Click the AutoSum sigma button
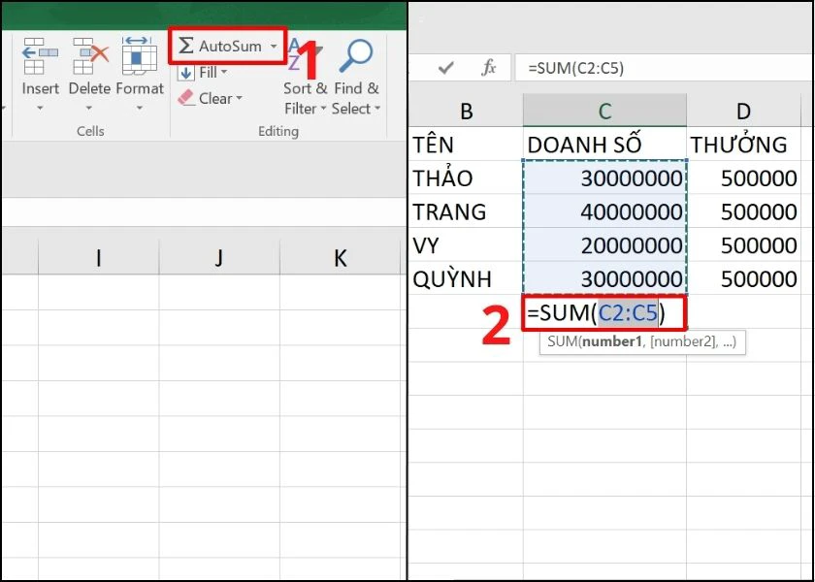This screenshot has width=815, height=582. coord(220,47)
